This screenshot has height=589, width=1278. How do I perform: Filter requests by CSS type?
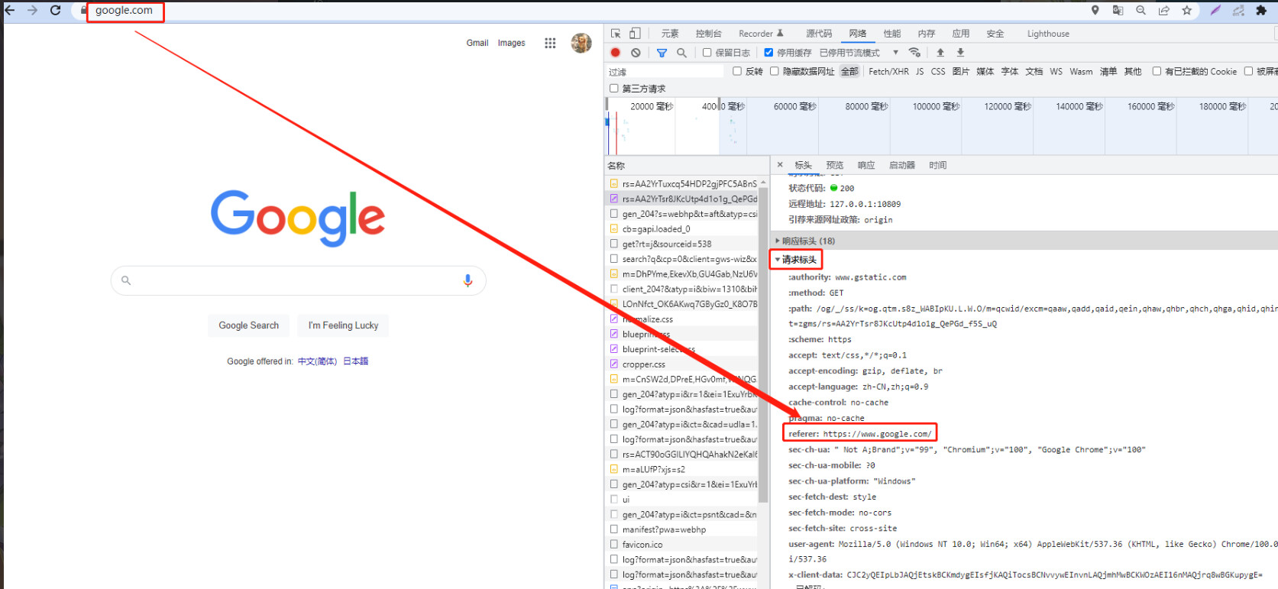(x=938, y=71)
